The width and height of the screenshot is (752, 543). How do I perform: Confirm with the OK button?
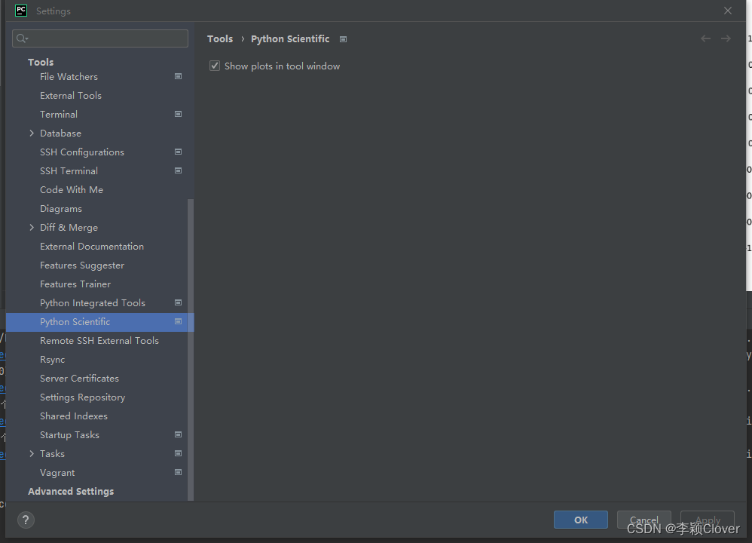(581, 520)
